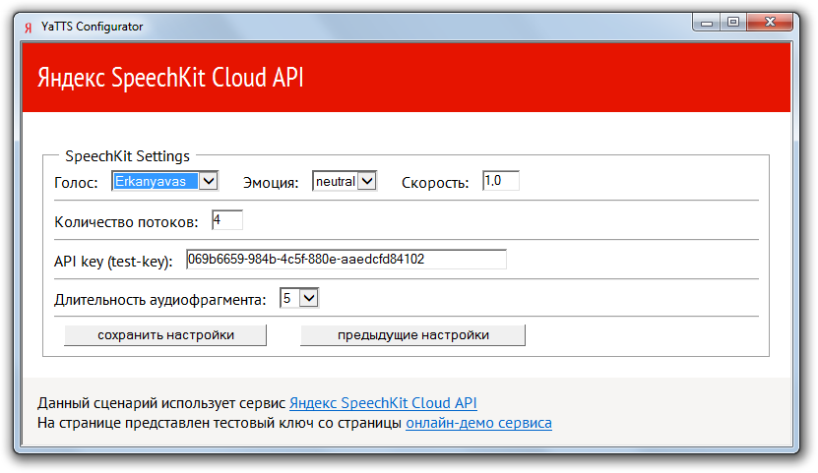Click the YaTTS Configurator window title text
The height and width of the screenshot is (473, 818).
(x=92, y=27)
